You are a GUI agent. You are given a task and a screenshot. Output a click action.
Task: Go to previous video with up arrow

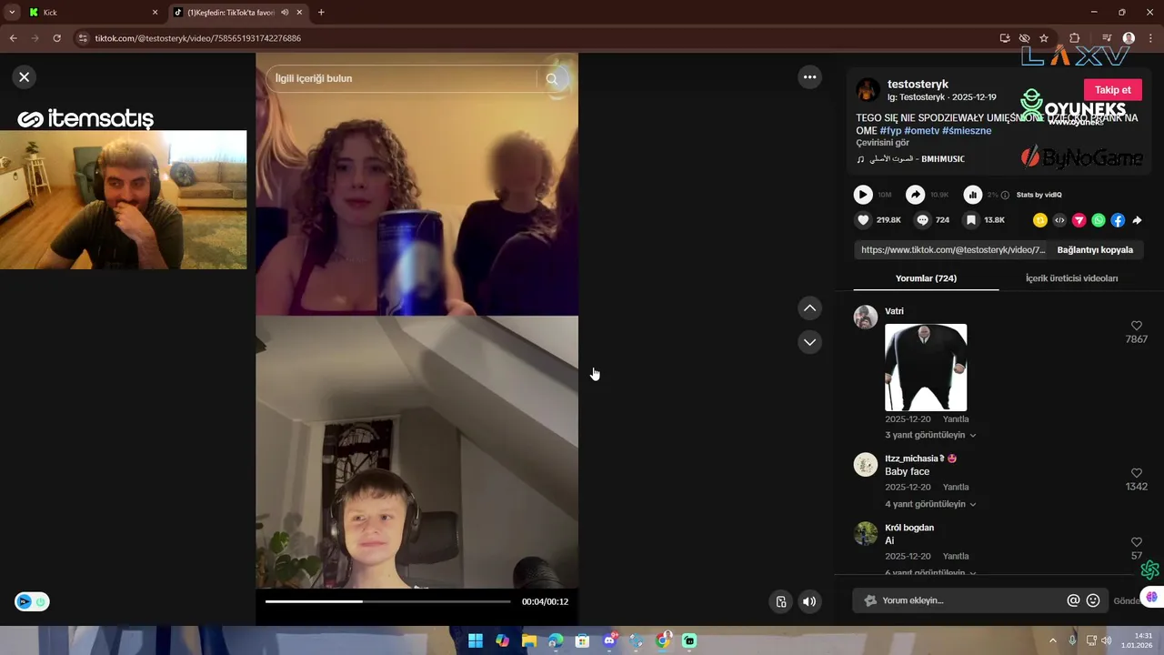point(809,308)
